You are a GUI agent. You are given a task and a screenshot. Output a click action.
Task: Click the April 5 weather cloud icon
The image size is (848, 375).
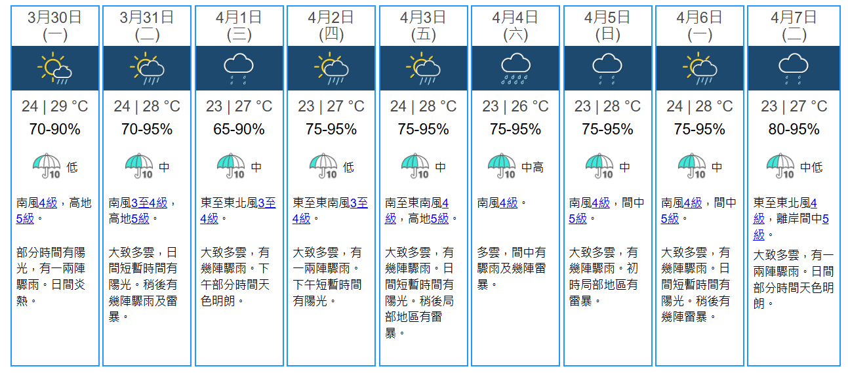(607, 68)
